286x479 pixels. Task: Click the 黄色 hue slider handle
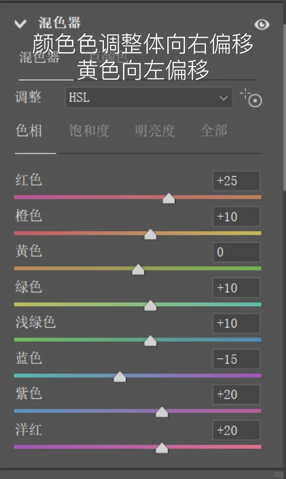(x=138, y=270)
